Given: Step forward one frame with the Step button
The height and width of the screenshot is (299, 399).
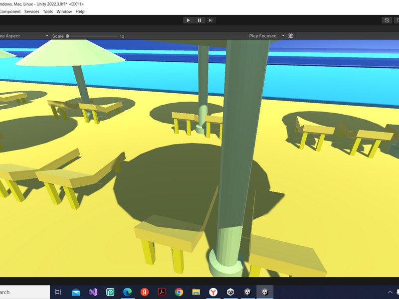Looking at the screenshot, I should (x=210, y=20).
